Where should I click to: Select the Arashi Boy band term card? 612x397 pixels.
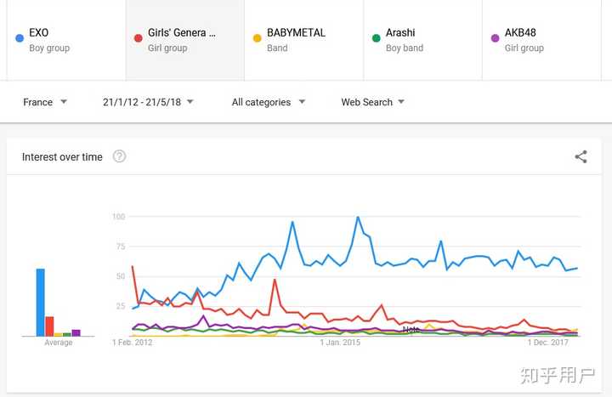423,40
